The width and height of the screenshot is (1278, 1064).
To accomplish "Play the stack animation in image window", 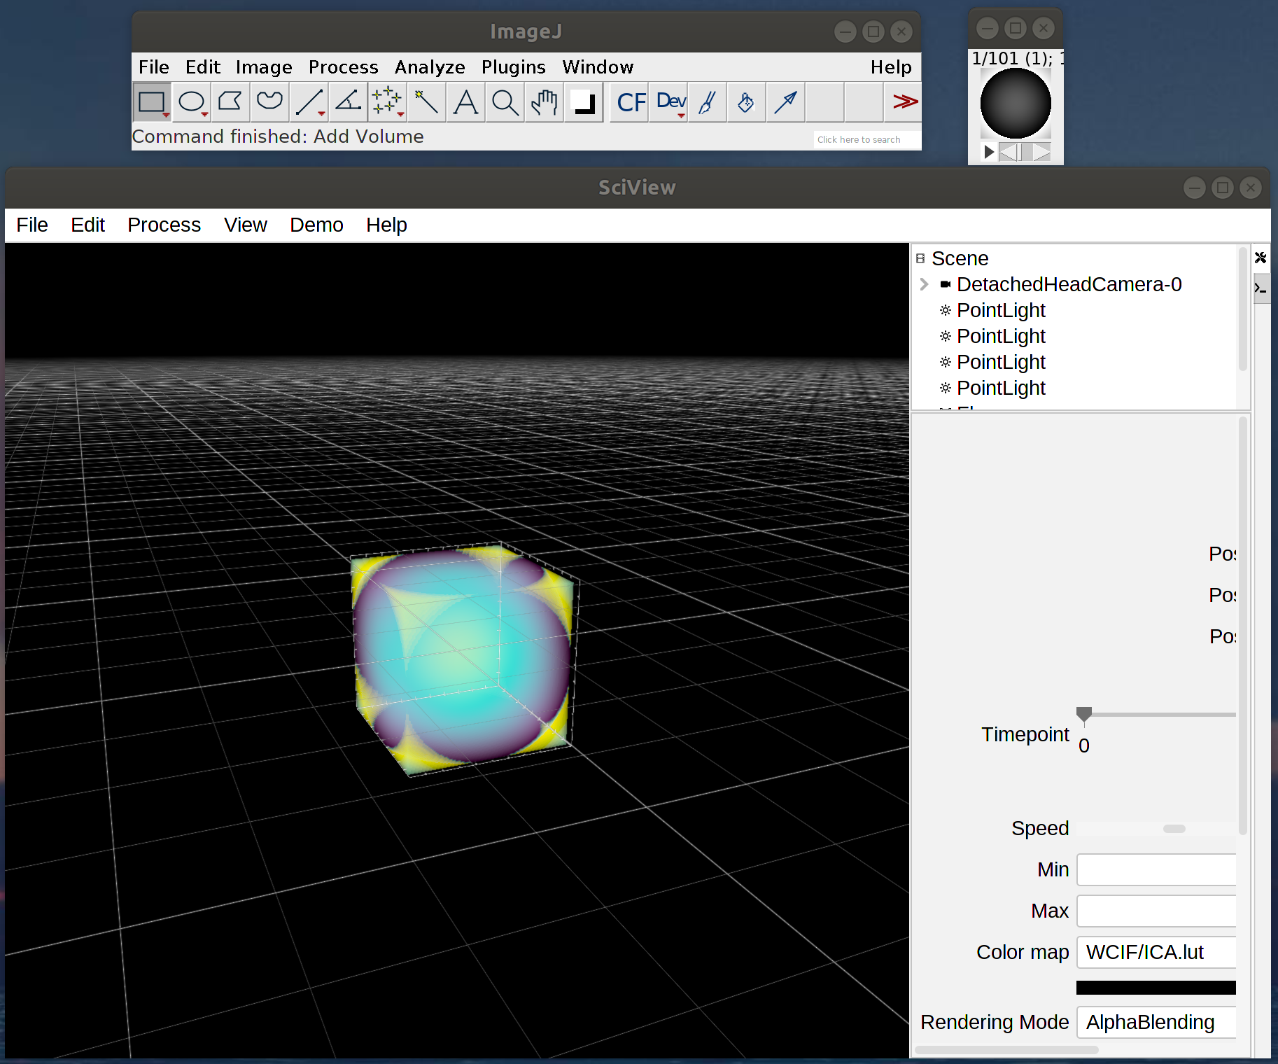I will point(988,152).
